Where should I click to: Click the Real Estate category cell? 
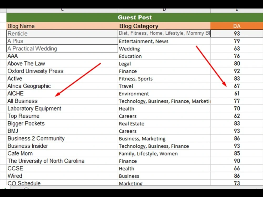pyautogui.click(x=164, y=123)
